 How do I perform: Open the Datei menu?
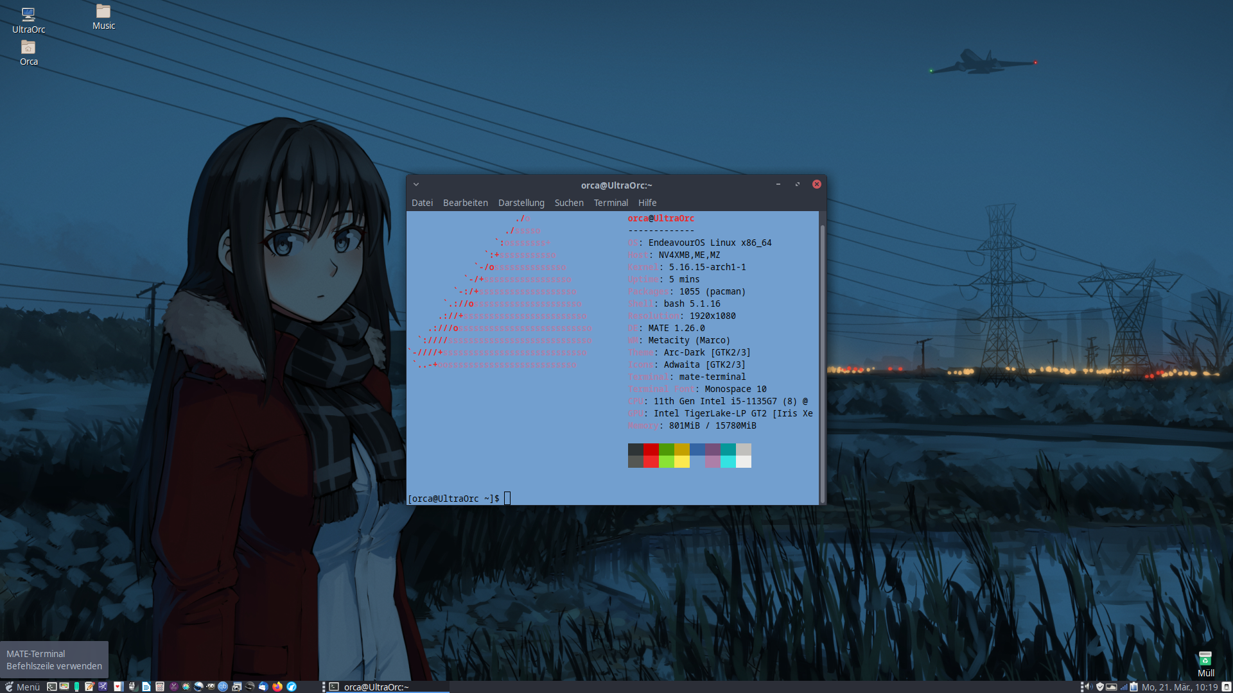point(422,203)
